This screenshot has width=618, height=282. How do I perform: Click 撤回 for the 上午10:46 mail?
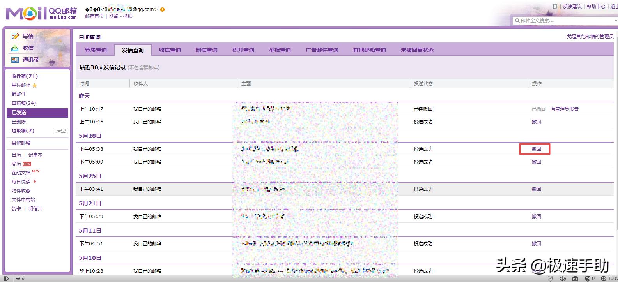pyautogui.click(x=536, y=122)
